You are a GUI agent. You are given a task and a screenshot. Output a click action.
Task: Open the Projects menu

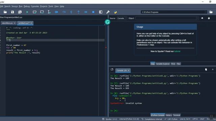pyautogui.click(x=44, y=6)
